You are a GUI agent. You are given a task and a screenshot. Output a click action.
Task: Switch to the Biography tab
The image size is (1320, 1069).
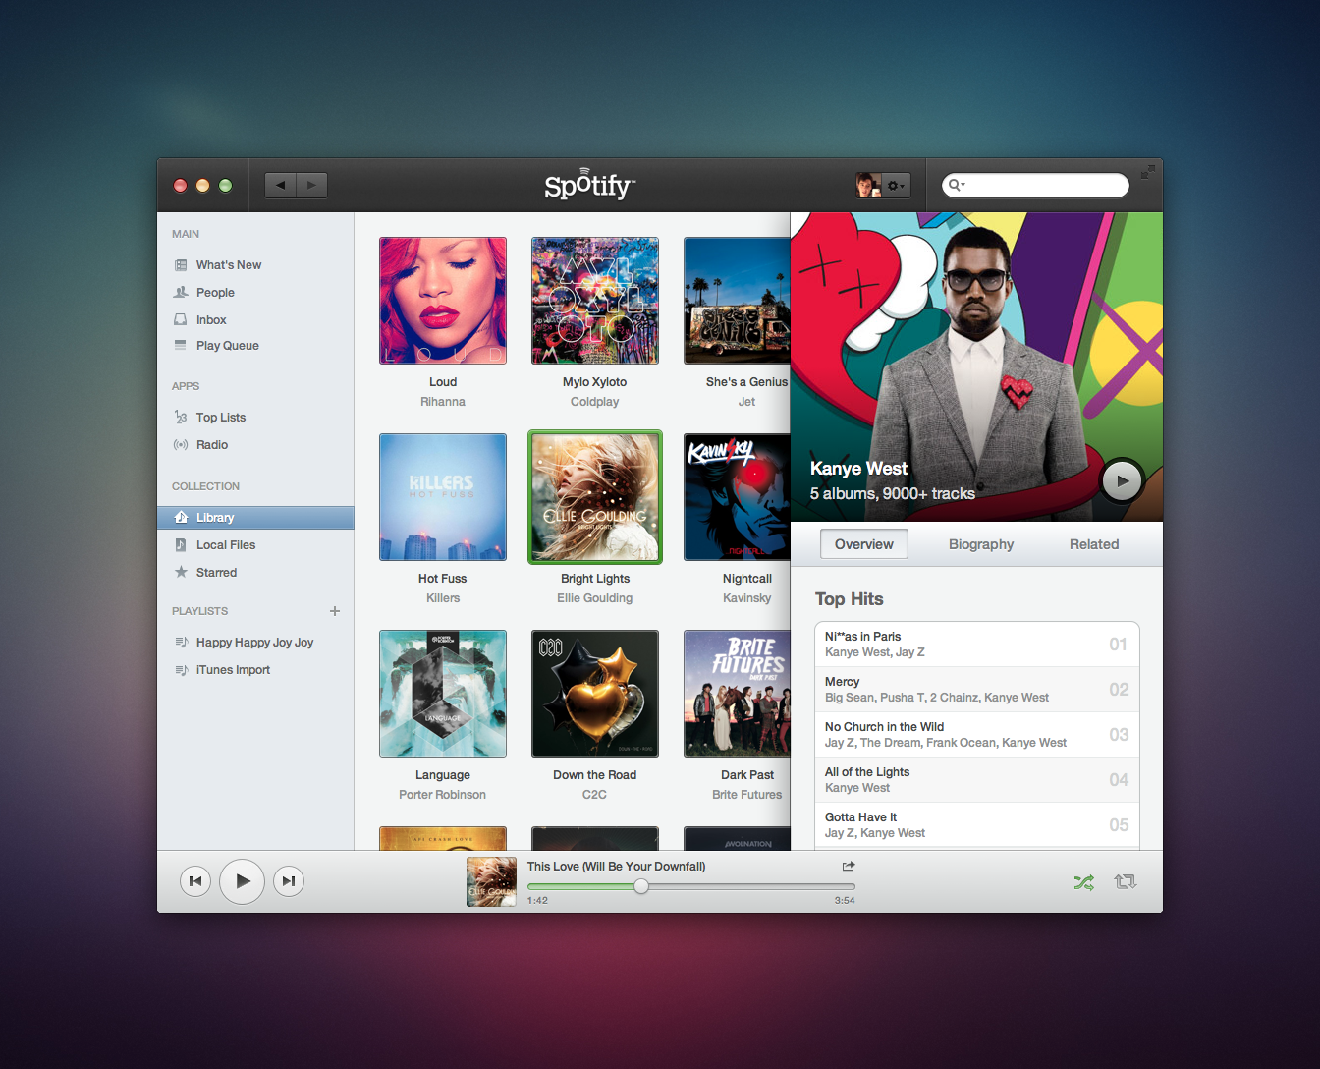[x=981, y=544]
